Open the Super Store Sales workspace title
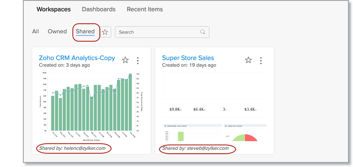Image resolution: width=353 pixels, height=167 pixels. point(188,58)
